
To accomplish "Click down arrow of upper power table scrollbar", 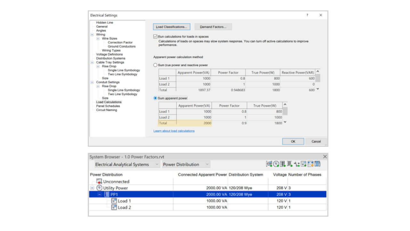I will pyautogui.click(x=318, y=89).
